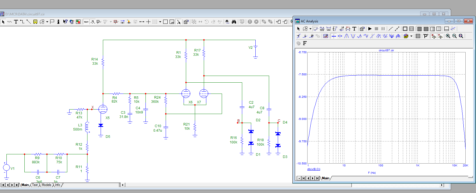Click the db(v(B,C)) plot expression link
The width and height of the screenshot is (476, 193).
pyautogui.click(x=313, y=169)
